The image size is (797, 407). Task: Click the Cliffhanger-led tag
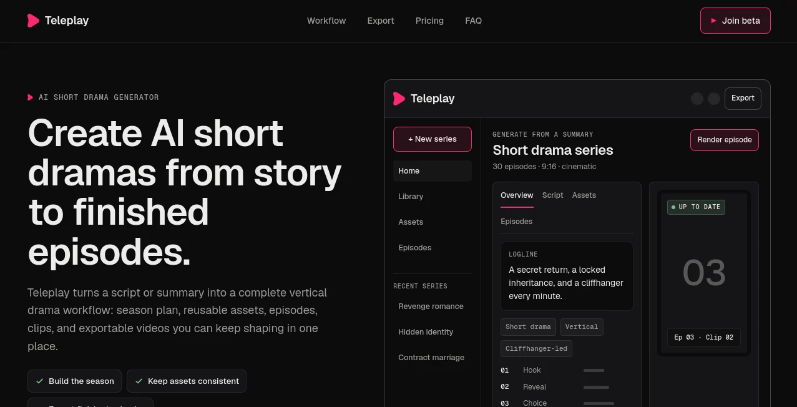(536, 349)
